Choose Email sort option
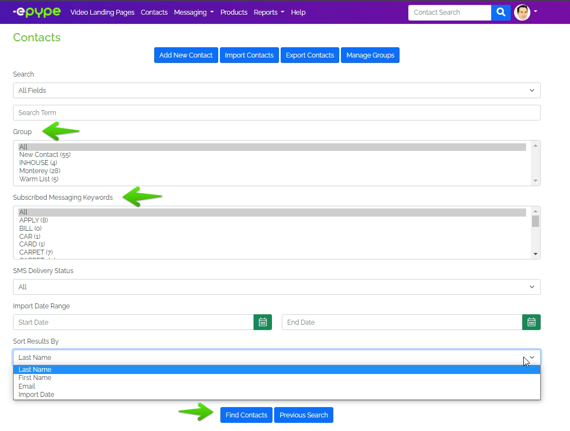570x431 pixels. click(x=277, y=386)
